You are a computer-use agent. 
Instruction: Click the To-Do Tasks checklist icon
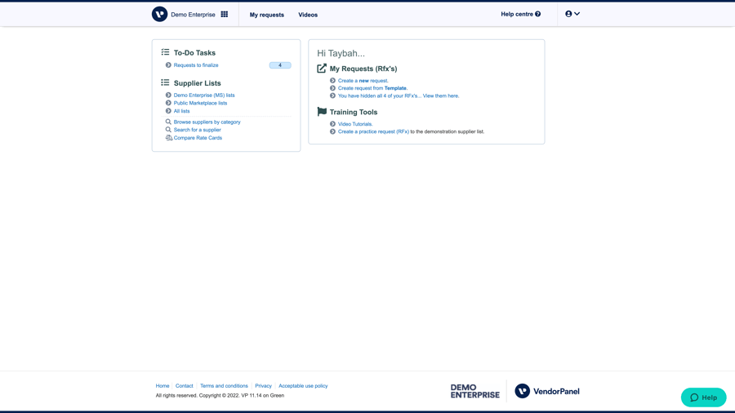tap(165, 52)
